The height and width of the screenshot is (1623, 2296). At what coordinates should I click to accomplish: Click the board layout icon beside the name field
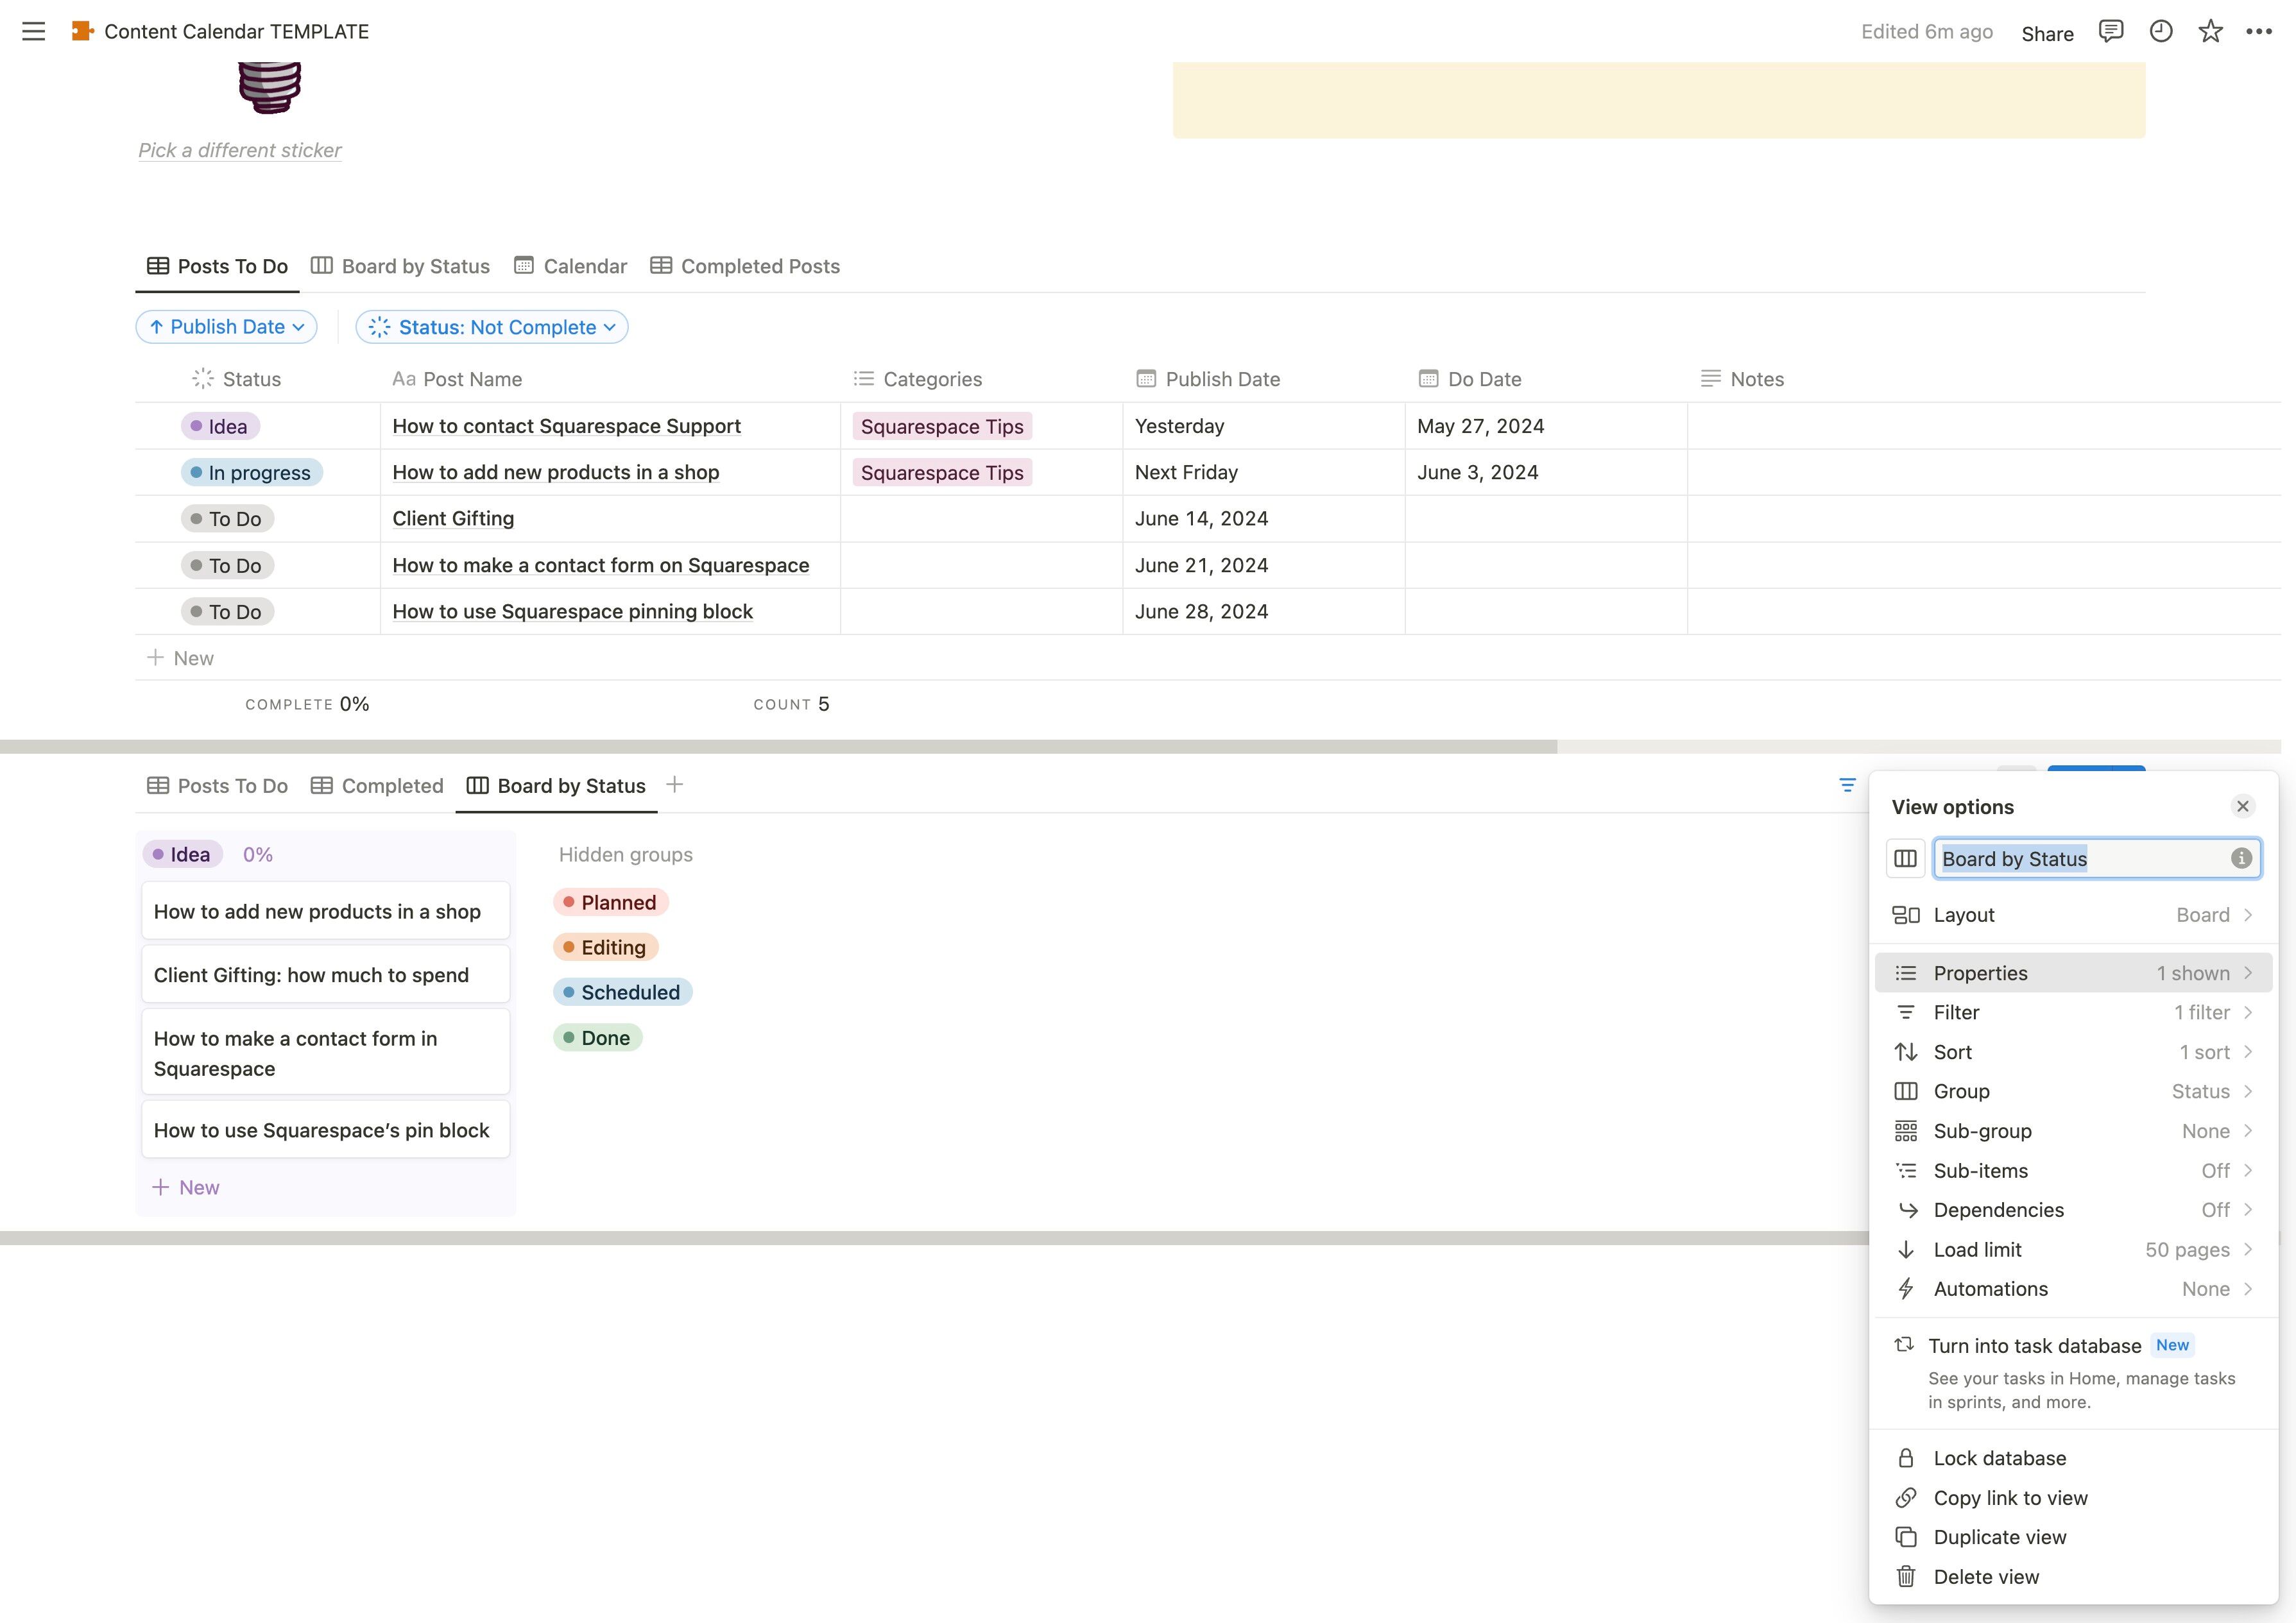pyautogui.click(x=1905, y=858)
